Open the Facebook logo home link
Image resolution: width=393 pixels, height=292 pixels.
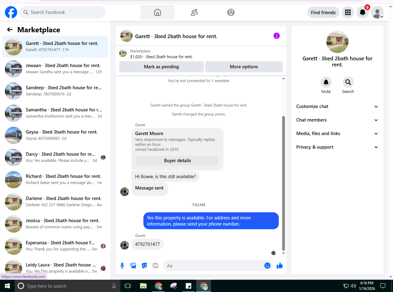(11, 12)
